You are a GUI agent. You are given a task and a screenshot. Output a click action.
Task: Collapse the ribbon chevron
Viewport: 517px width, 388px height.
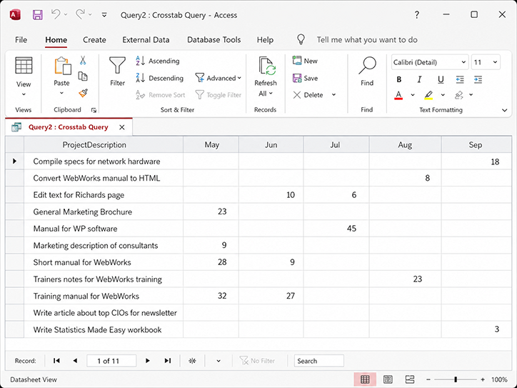tap(504, 110)
